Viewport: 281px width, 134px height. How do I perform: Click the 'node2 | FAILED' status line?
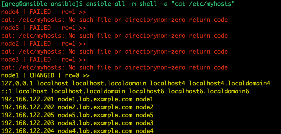click(x=44, y=44)
